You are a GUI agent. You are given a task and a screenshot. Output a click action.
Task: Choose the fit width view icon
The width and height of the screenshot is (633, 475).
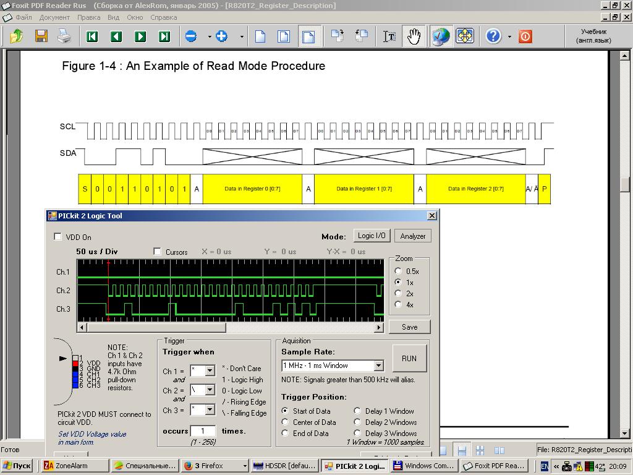[308, 36]
